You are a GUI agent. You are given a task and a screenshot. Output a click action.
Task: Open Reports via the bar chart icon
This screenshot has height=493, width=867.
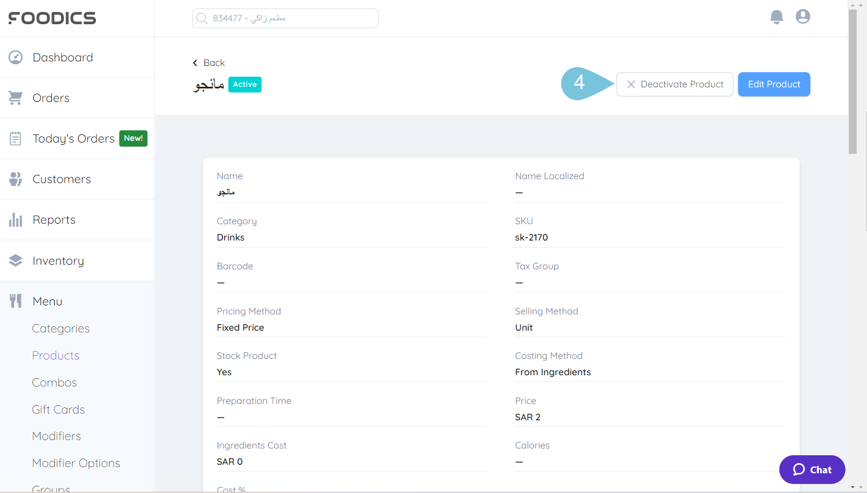coord(15,219)
